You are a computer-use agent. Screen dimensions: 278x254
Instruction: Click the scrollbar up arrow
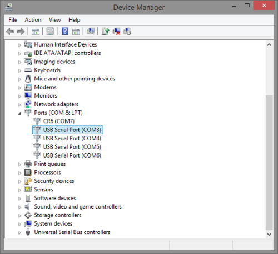[269, 45]
